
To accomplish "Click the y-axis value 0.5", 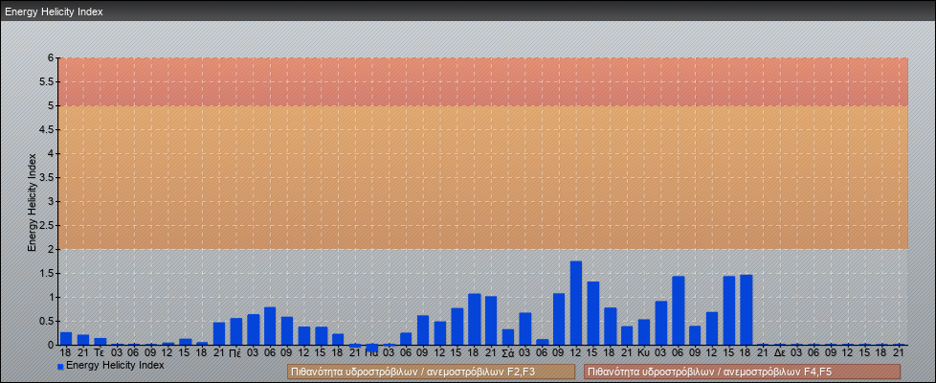I will [47, 321].
